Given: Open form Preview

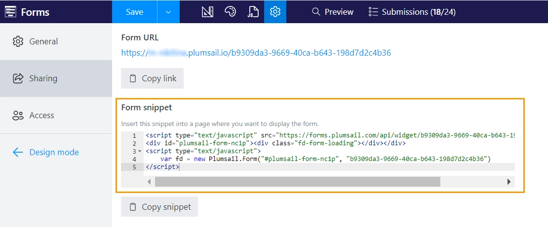Looking at the screenshot, I should (x=333, y=12).
